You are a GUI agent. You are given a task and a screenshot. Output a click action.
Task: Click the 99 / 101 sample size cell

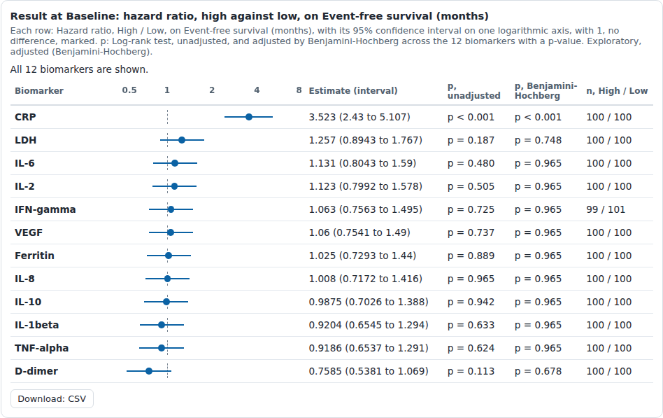(606, 209)
